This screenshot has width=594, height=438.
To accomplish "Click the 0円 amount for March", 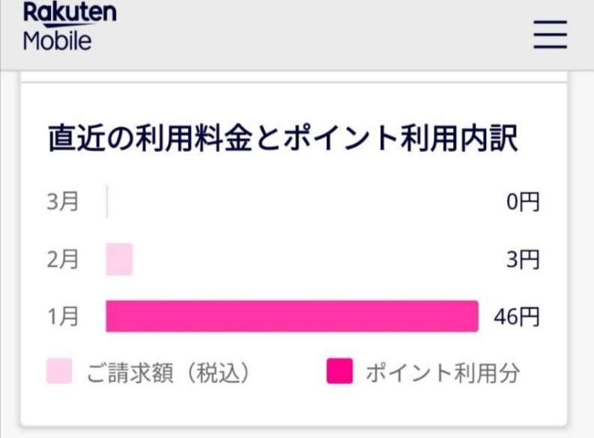I will pos(523,203).
